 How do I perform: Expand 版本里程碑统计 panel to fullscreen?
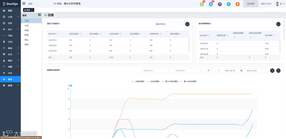(278, 24)
